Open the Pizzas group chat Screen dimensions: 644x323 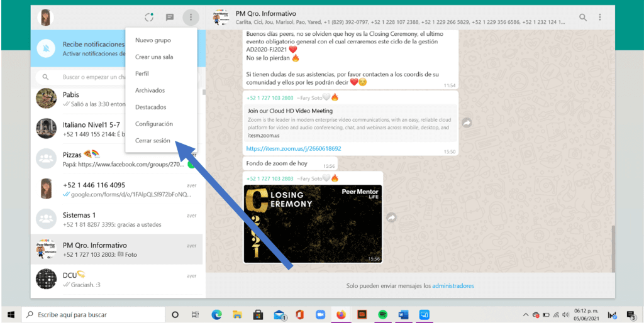(116, 159)
